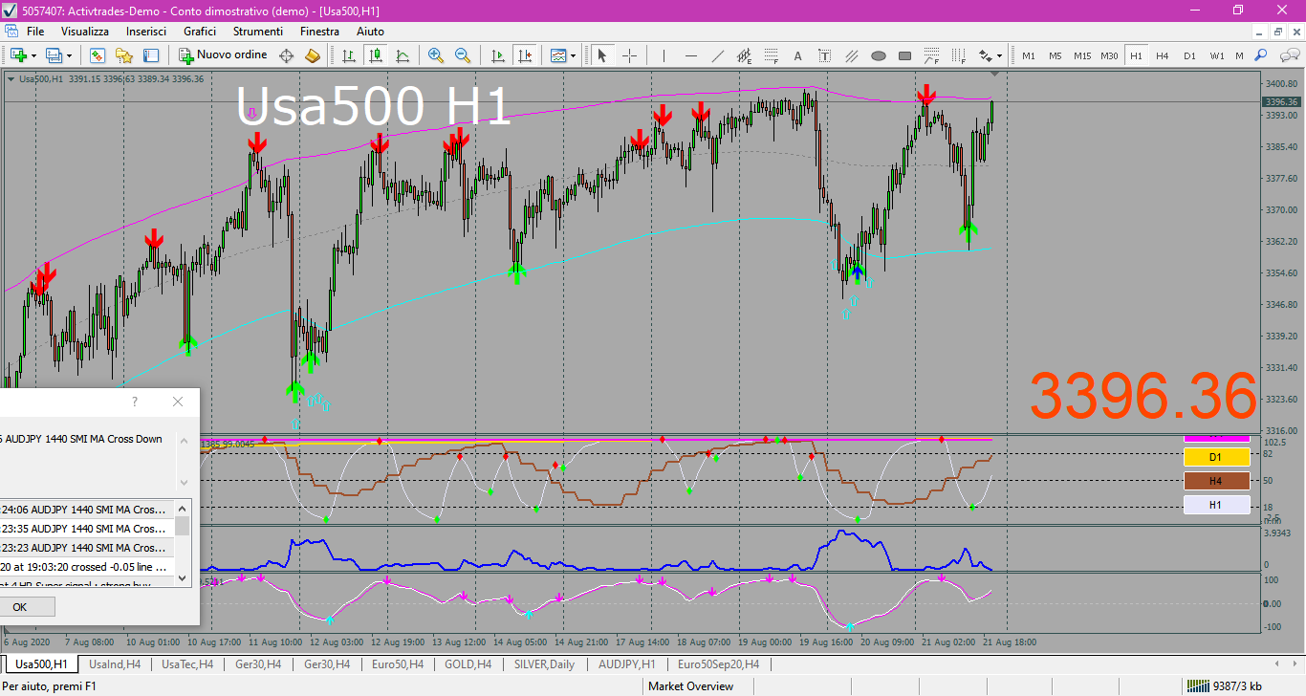The image size is (1306, 696).
Task: Open the Navigator favorites star-folder icon
Action: pyautogui.click(x=124, y=55)
